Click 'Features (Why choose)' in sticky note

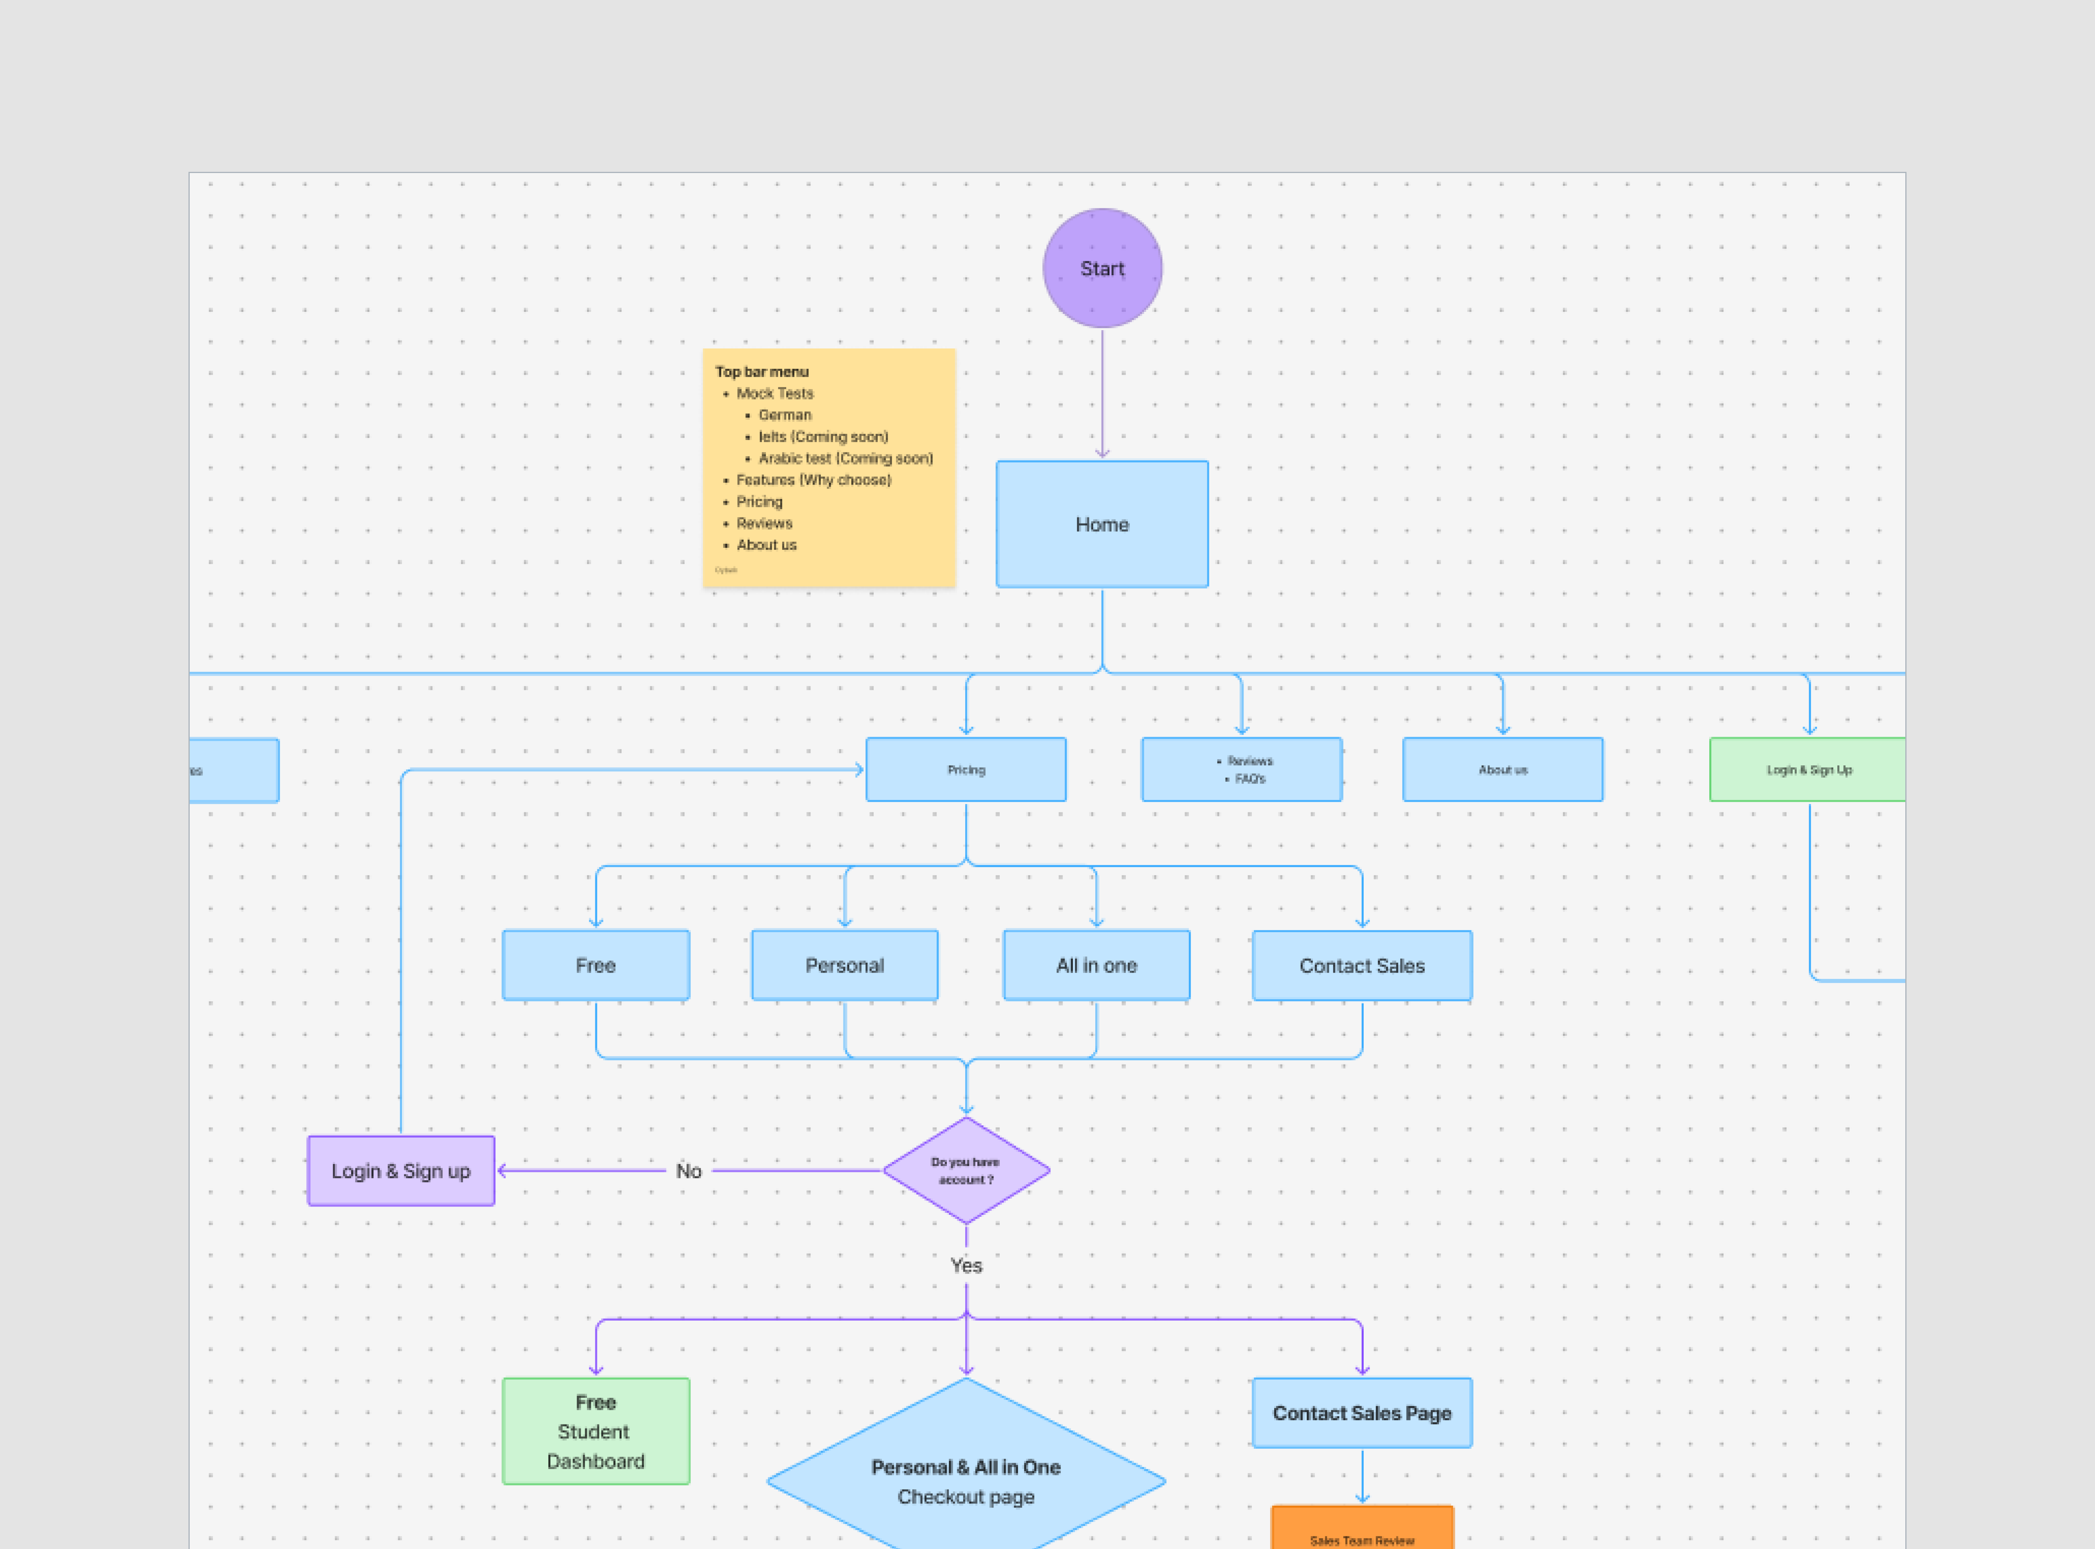point(814,480)
